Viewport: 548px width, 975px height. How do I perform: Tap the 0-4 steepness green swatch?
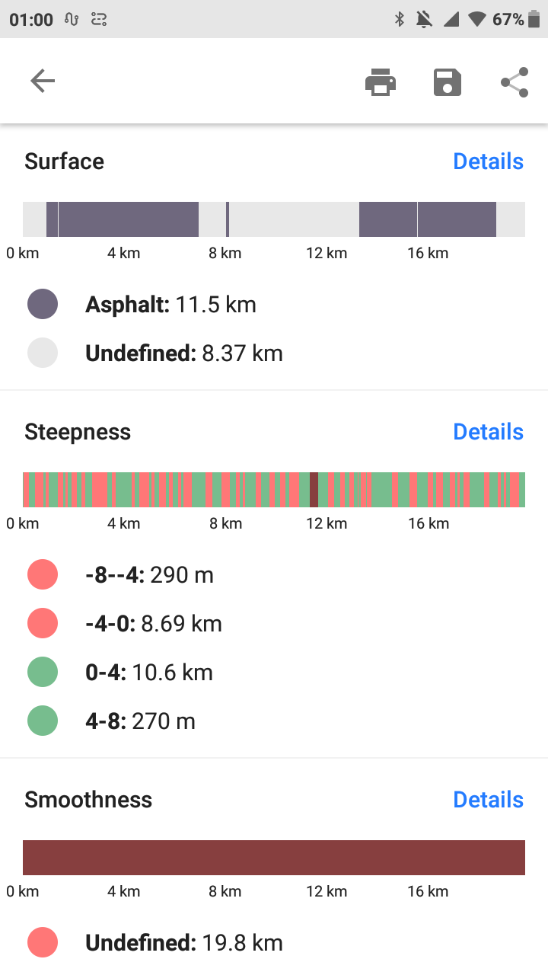click(x=43, y=673)
